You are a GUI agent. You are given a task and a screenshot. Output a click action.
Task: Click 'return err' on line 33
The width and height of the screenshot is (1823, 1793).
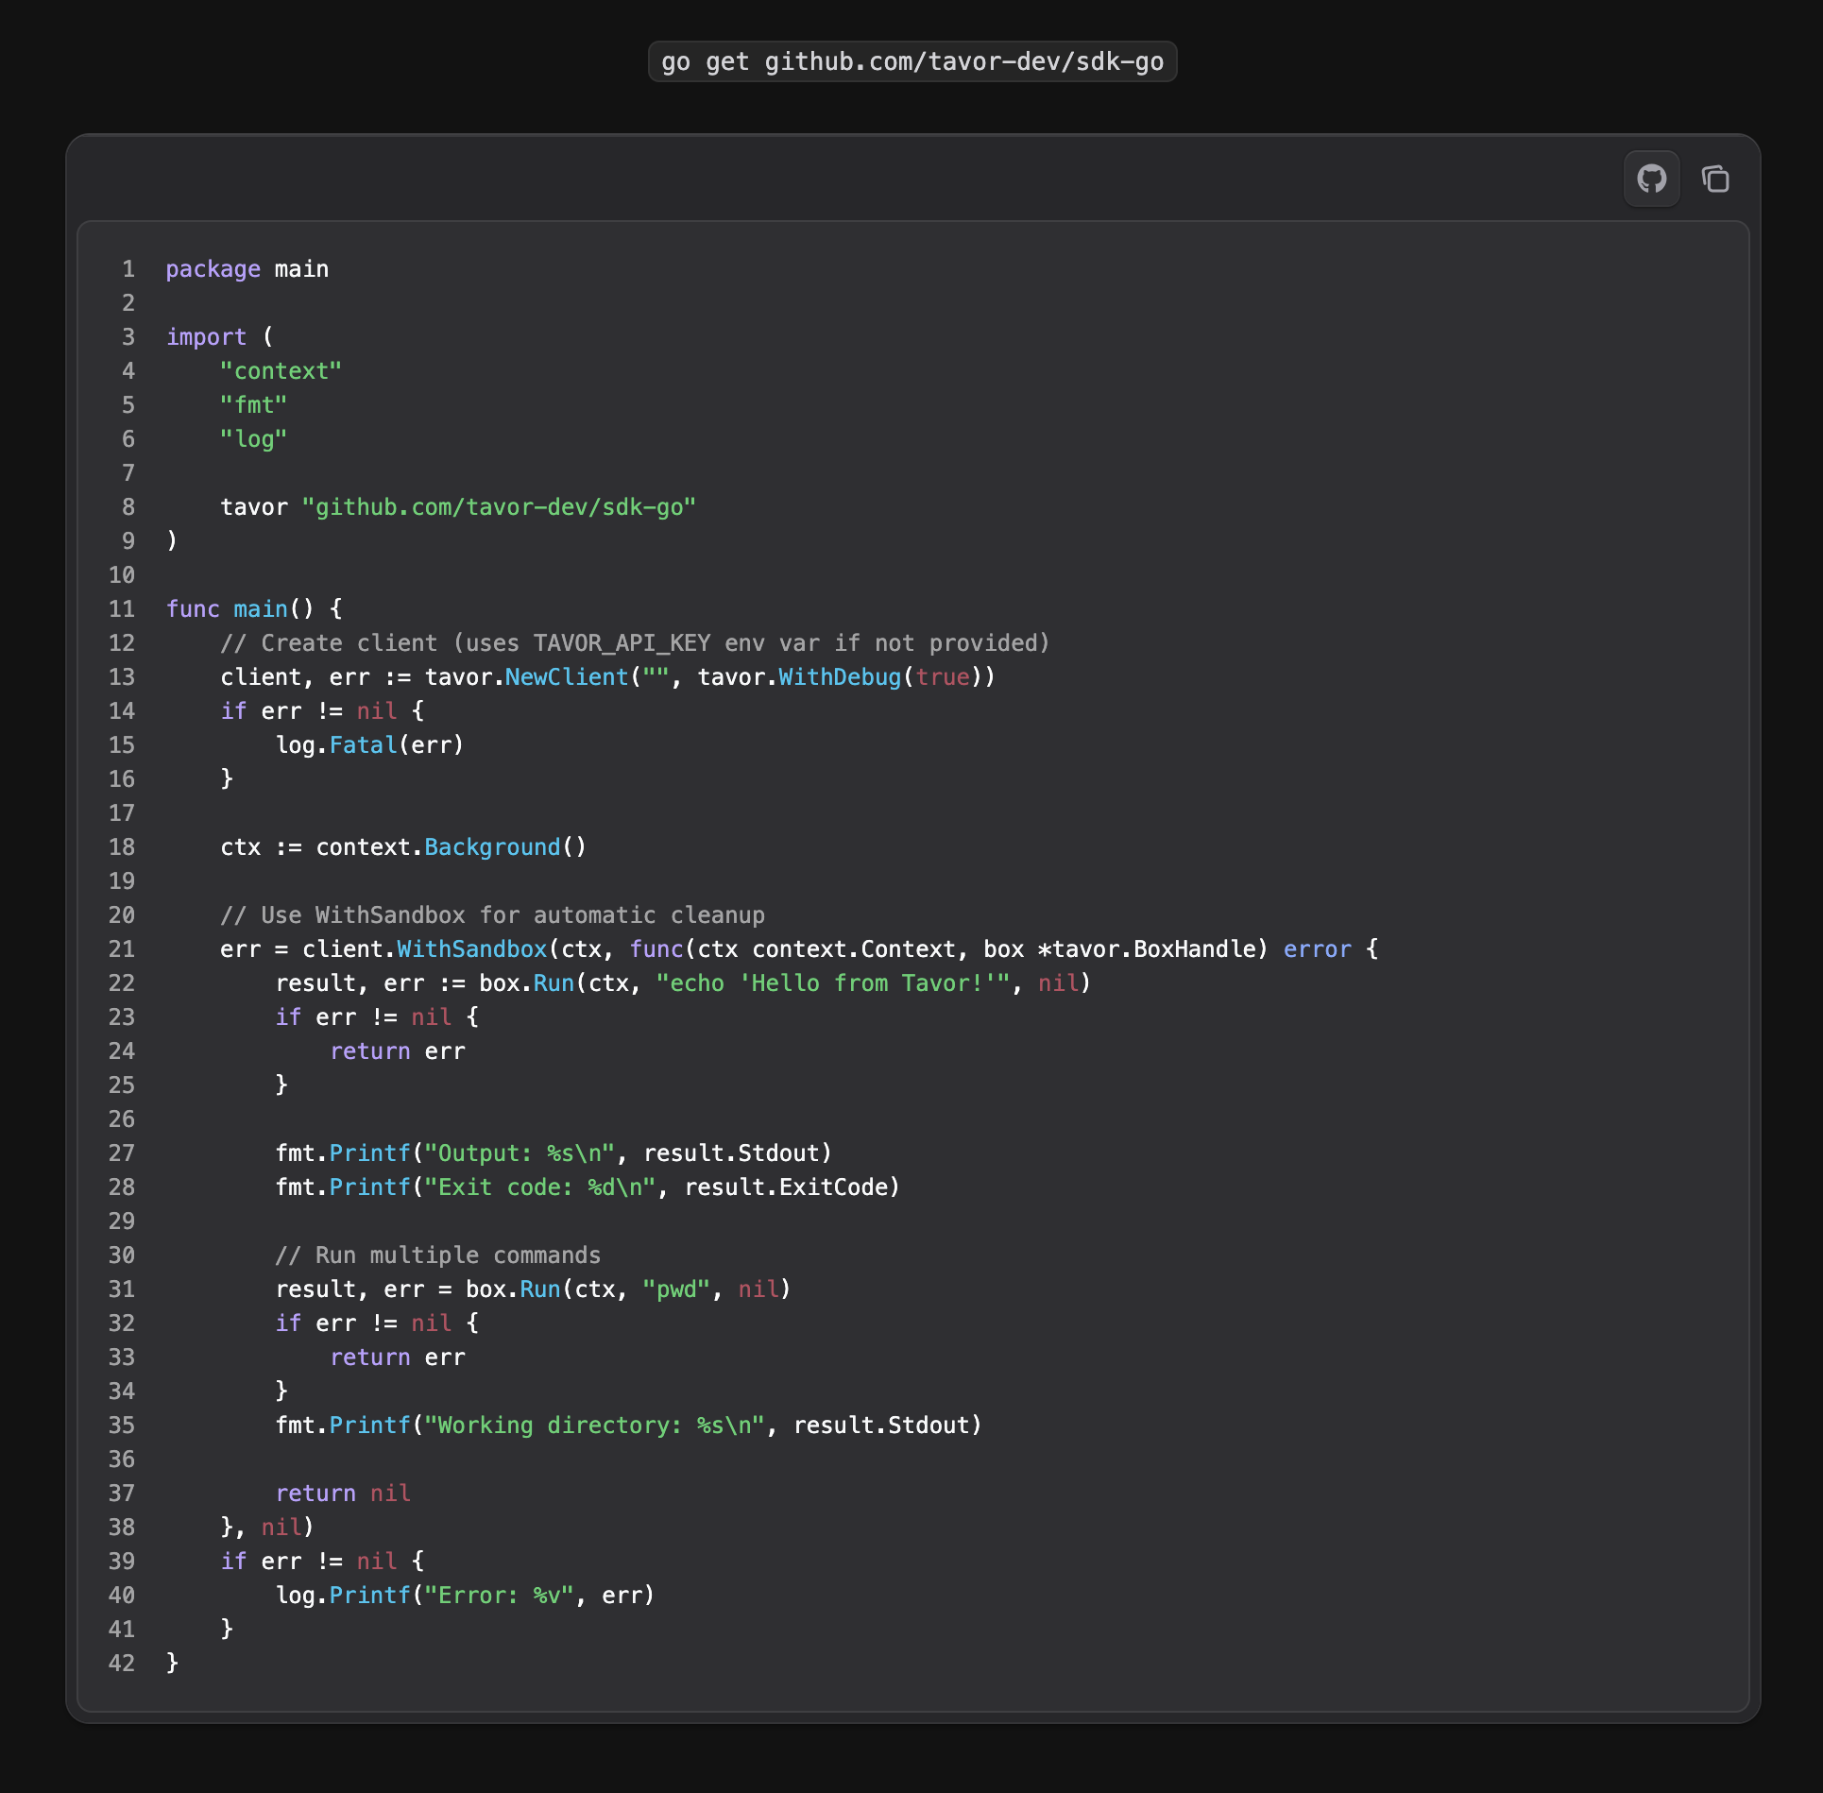(398, 1358)
